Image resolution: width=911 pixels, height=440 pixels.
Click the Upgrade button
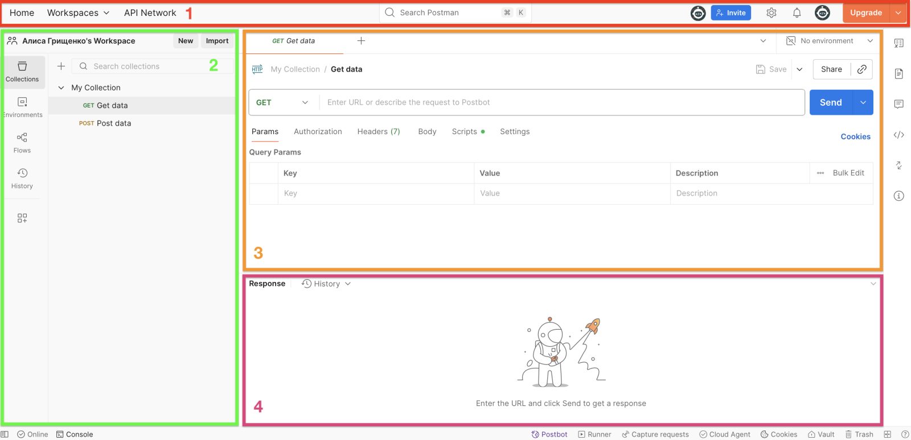(x=866, y=13)
